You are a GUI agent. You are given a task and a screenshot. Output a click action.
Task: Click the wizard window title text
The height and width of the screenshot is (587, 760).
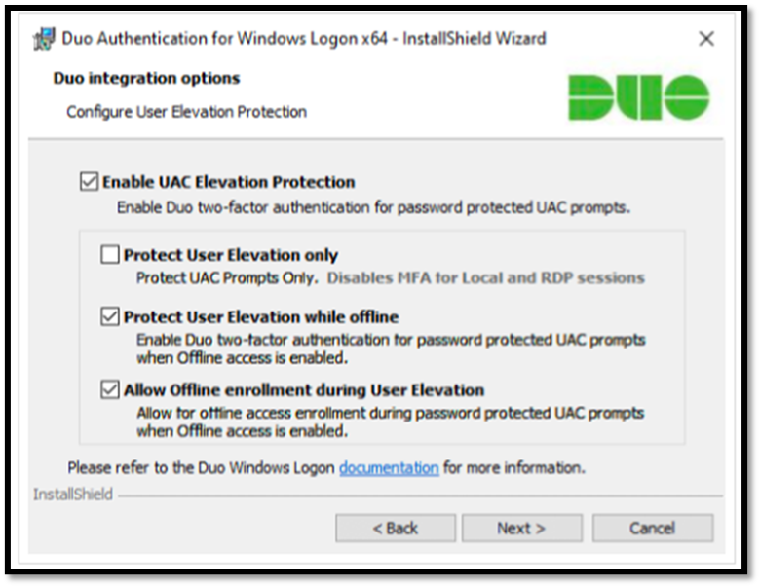(x=304, y=38)
